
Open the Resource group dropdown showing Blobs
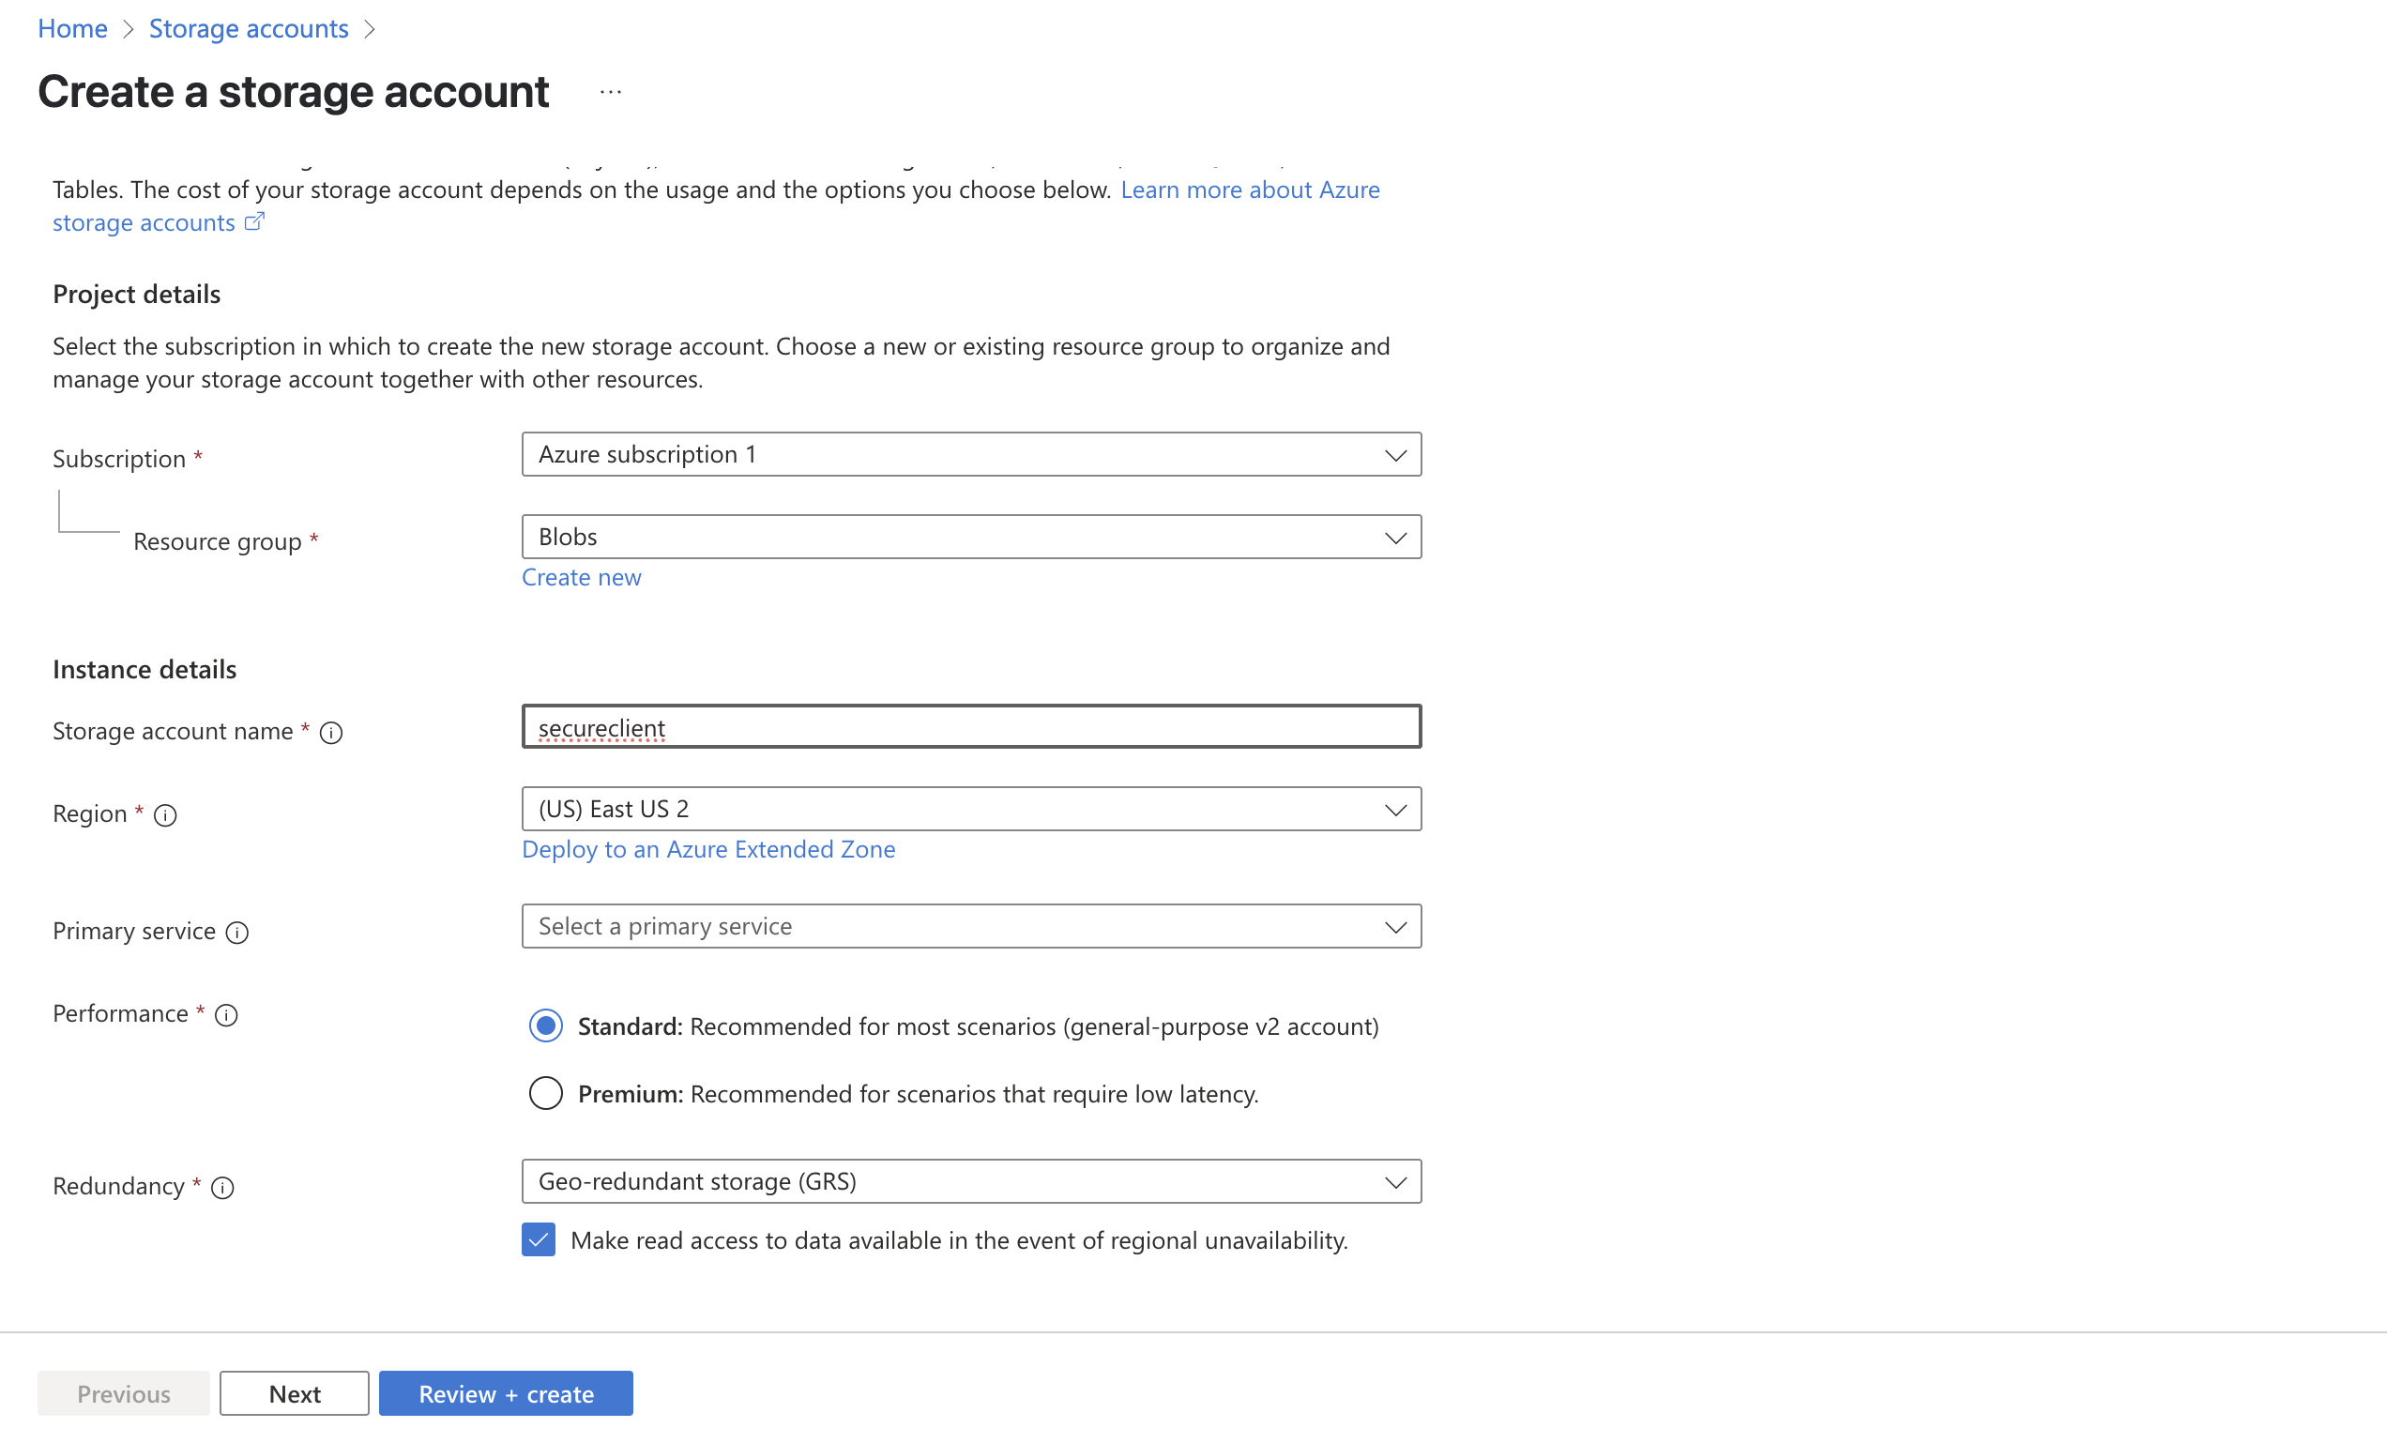972,537
